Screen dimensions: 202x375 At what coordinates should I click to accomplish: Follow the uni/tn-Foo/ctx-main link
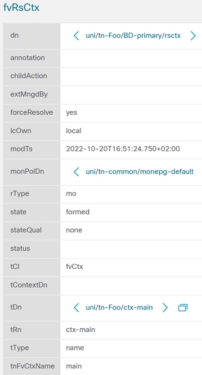tap(119, 307)
